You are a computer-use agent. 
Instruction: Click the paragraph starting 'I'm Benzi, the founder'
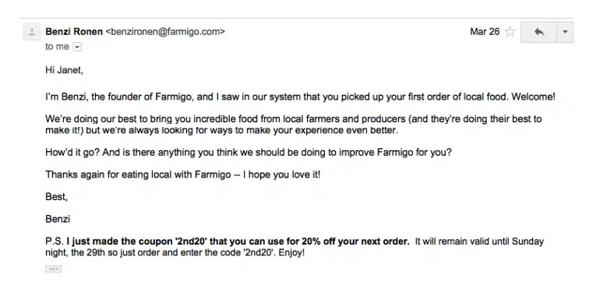300,97
